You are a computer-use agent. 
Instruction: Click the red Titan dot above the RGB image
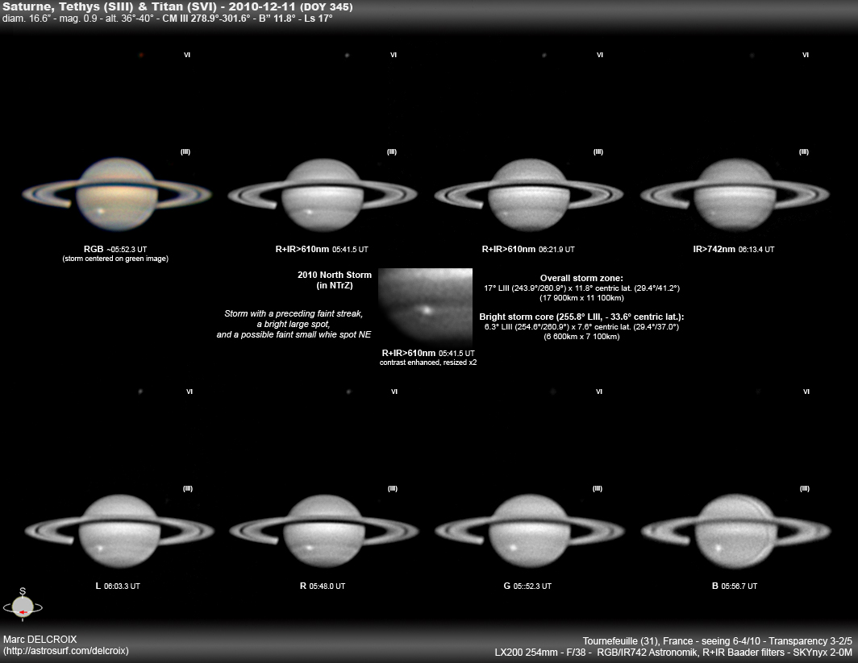(141, 56)
